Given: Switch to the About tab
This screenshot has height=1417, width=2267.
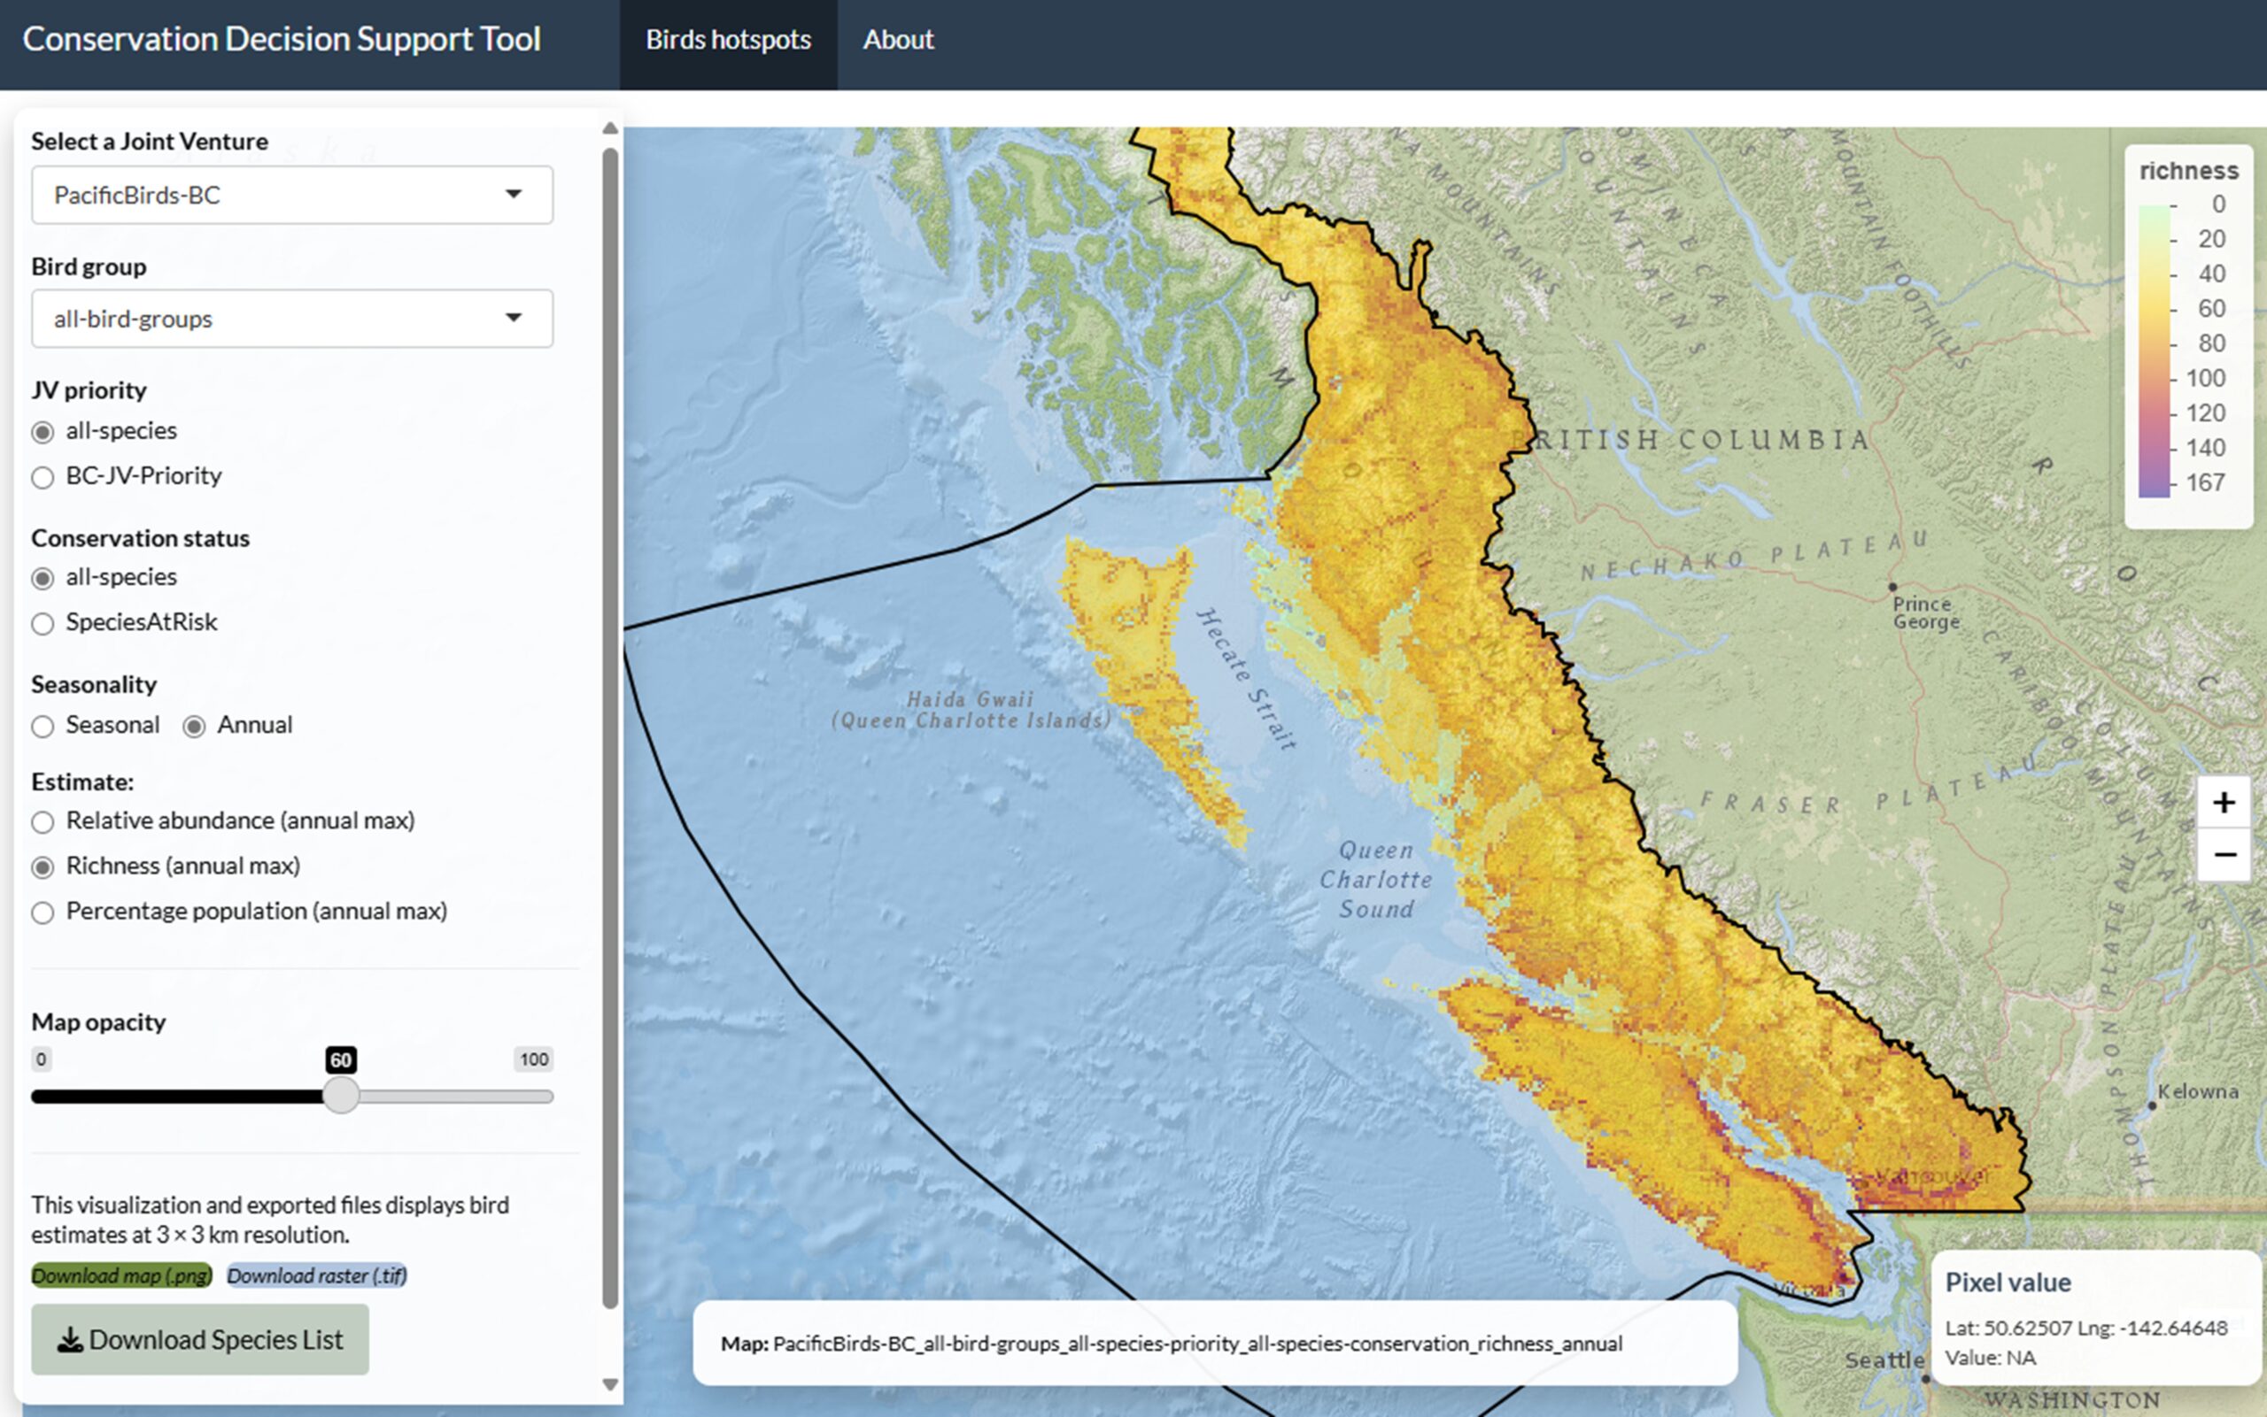Looking at the screenshot, I should click(x=897, y=39).
